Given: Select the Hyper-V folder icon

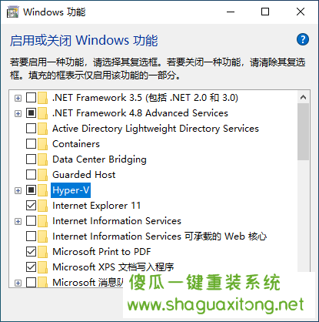Looking at the screenshot, I should 43,190.
